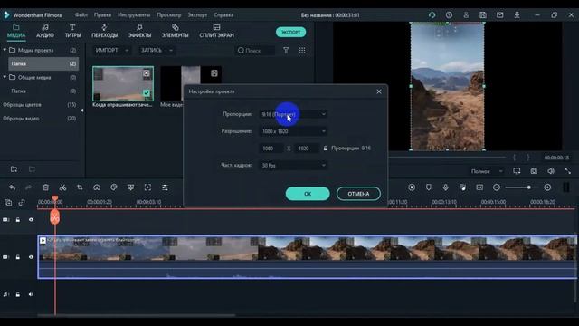Screen dimensions: 579x326
Task: Open the Полное preview quality dropdown
Action: pyautogui.click(x=487, y=171)
